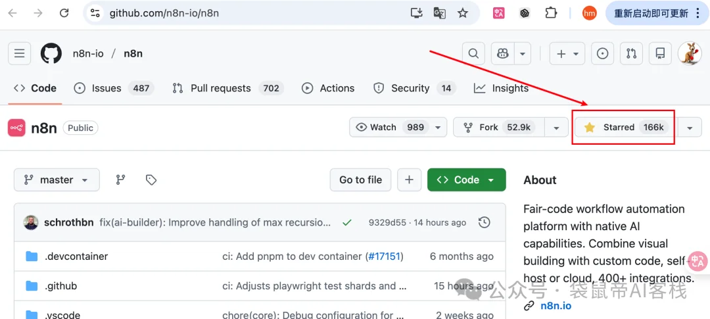Image resolution: width=710 pixels, height=319 pixels.
Task: View commit history clock icon
Action: pyautogui.click(x=485, y=222)
